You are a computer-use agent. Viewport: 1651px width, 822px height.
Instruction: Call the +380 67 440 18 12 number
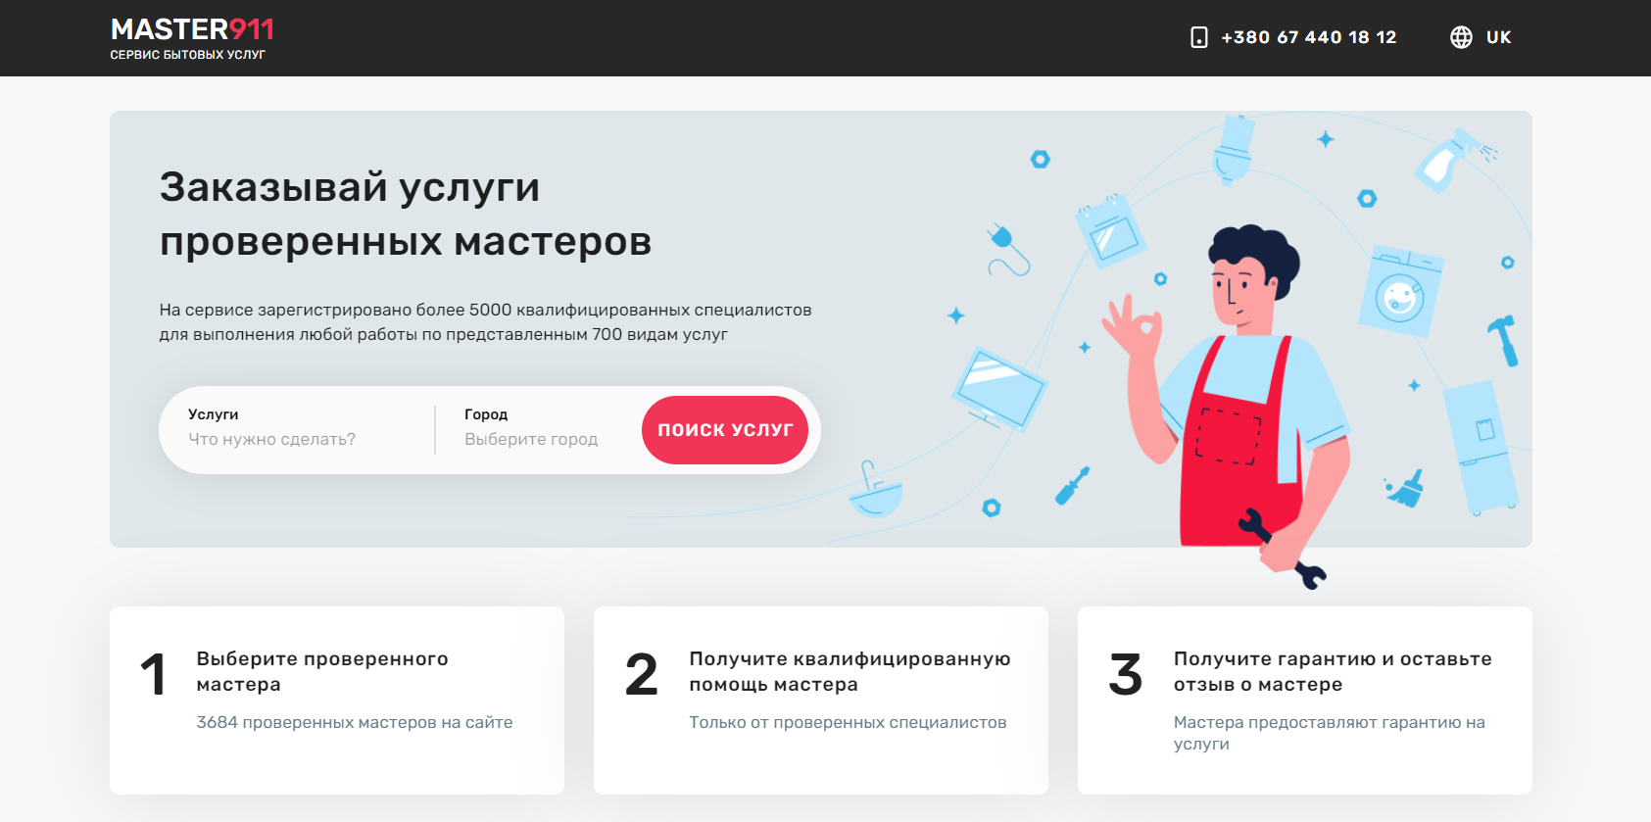(1308, 37)
